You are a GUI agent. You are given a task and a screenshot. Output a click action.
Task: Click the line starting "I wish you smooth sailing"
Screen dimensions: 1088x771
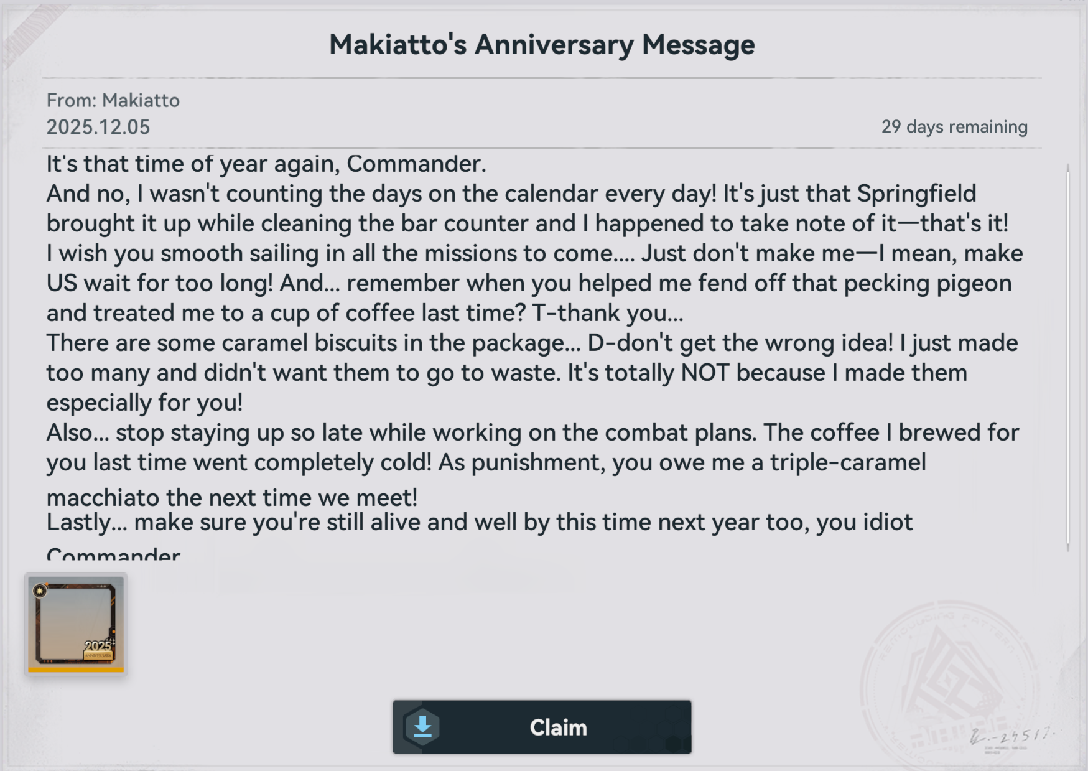pos(534,253)
